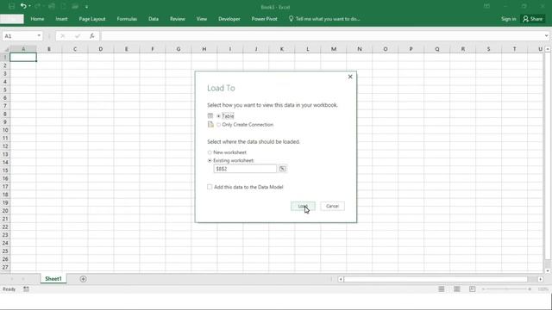This screenshot has height=310, width=552.
Task: Select New worksheet radio button
Action: (210, 152)
